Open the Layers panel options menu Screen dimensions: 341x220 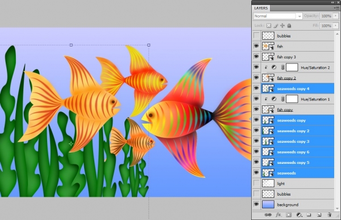click(336, 8)
